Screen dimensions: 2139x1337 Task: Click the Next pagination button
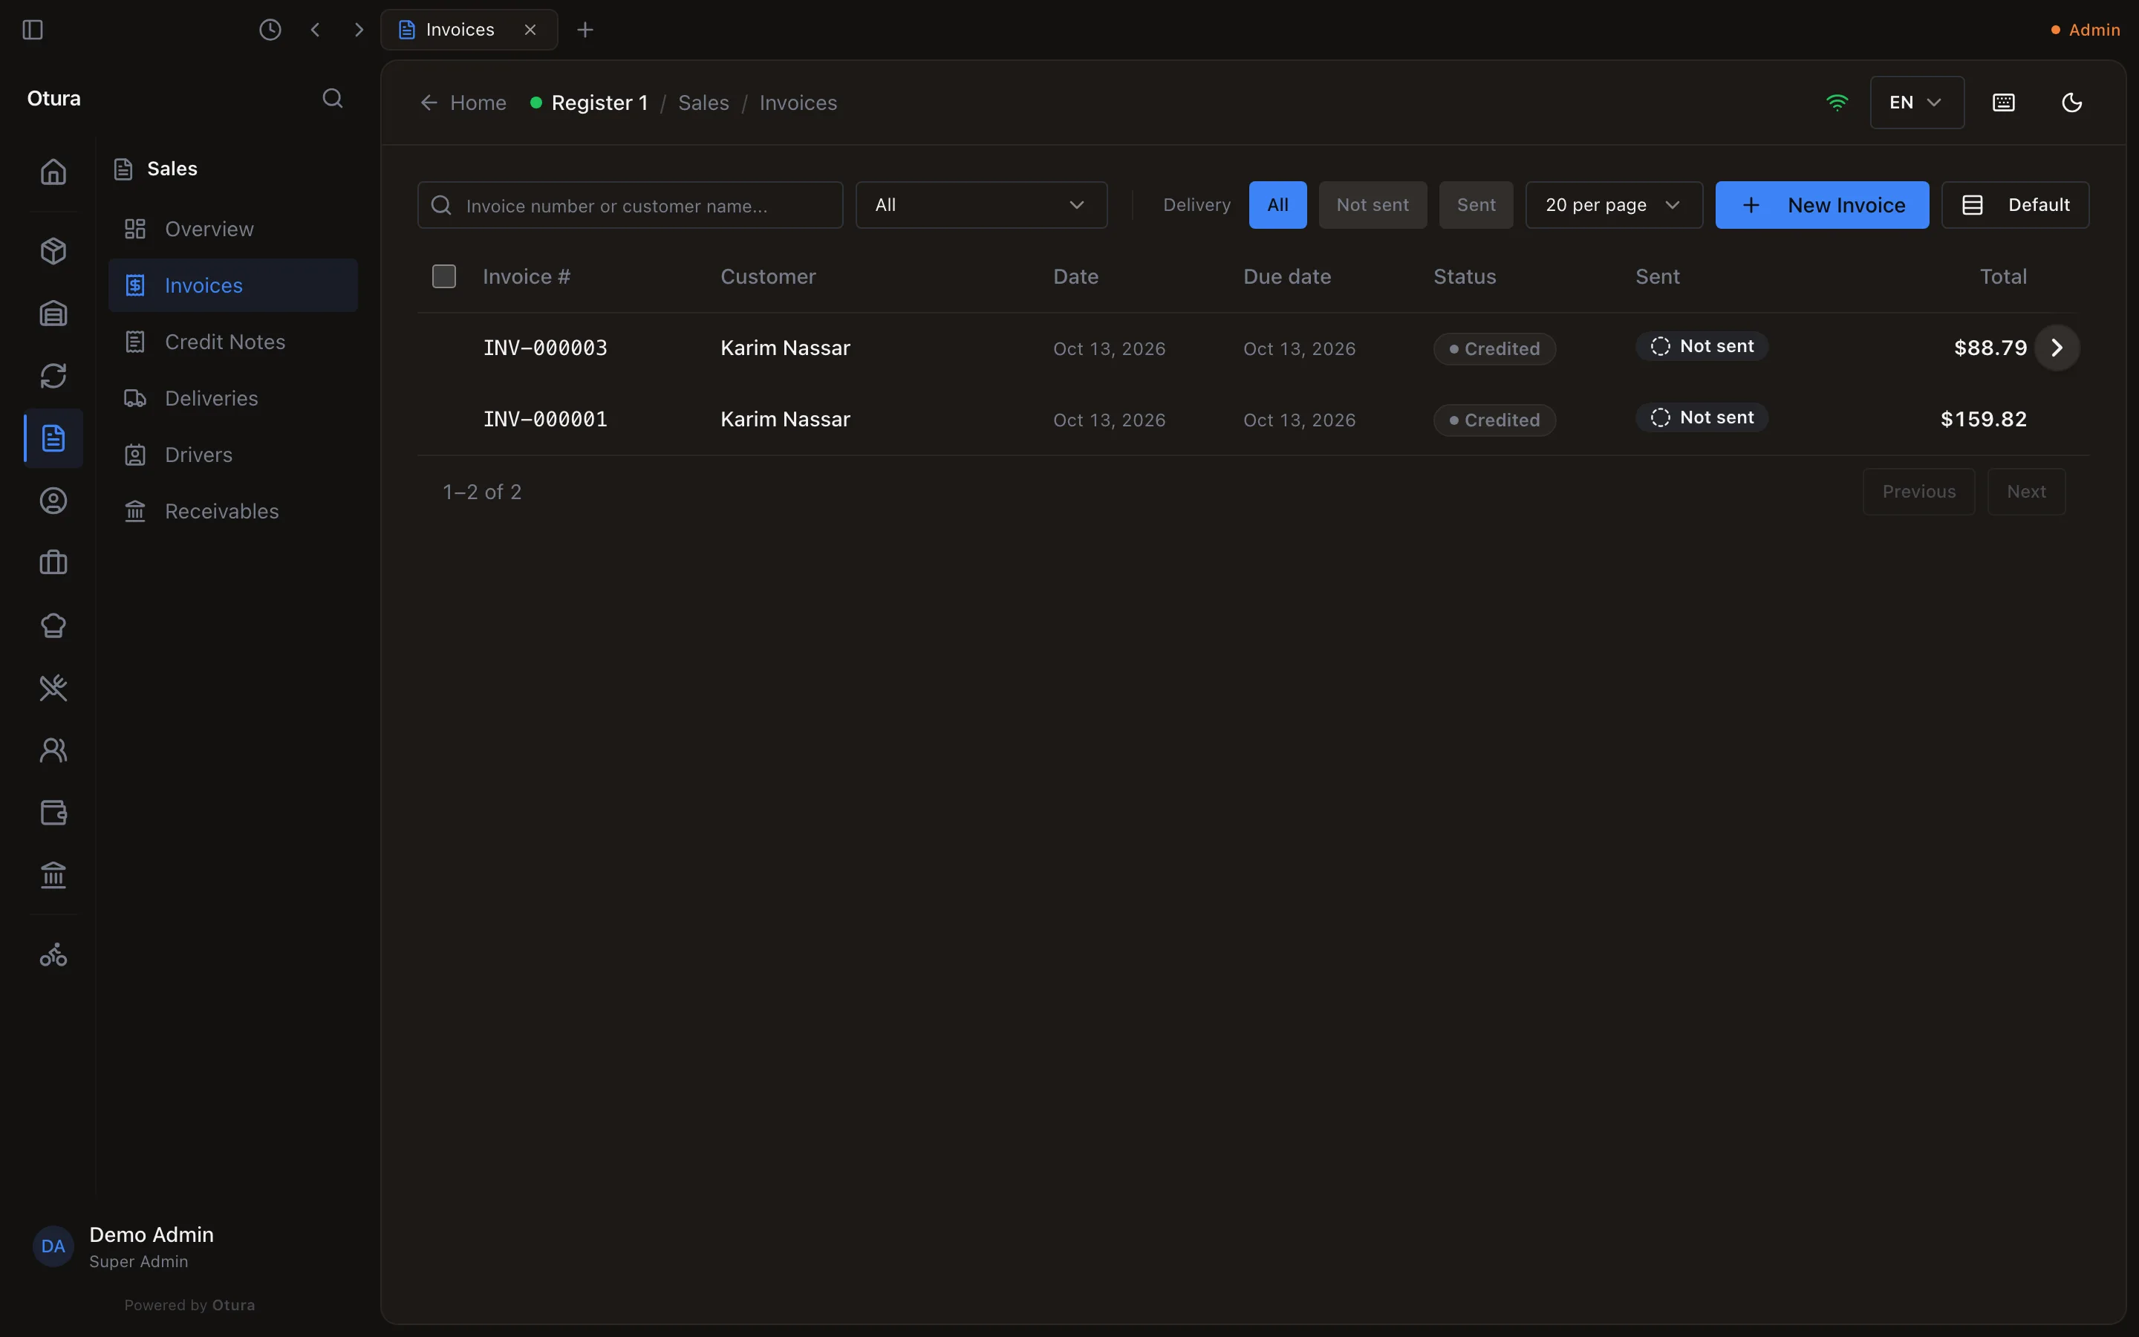2026,492
